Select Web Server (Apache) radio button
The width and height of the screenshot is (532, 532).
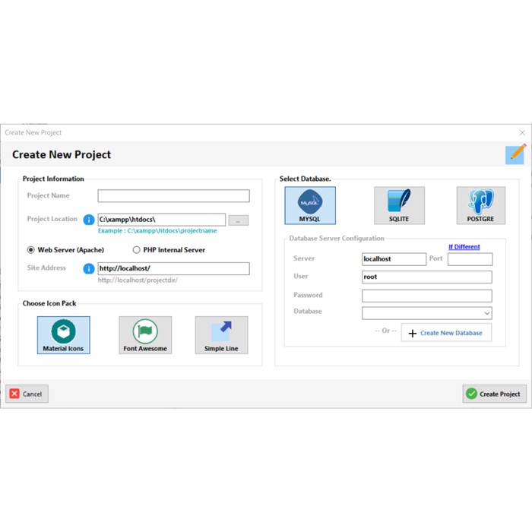click(x=31, y=250)
